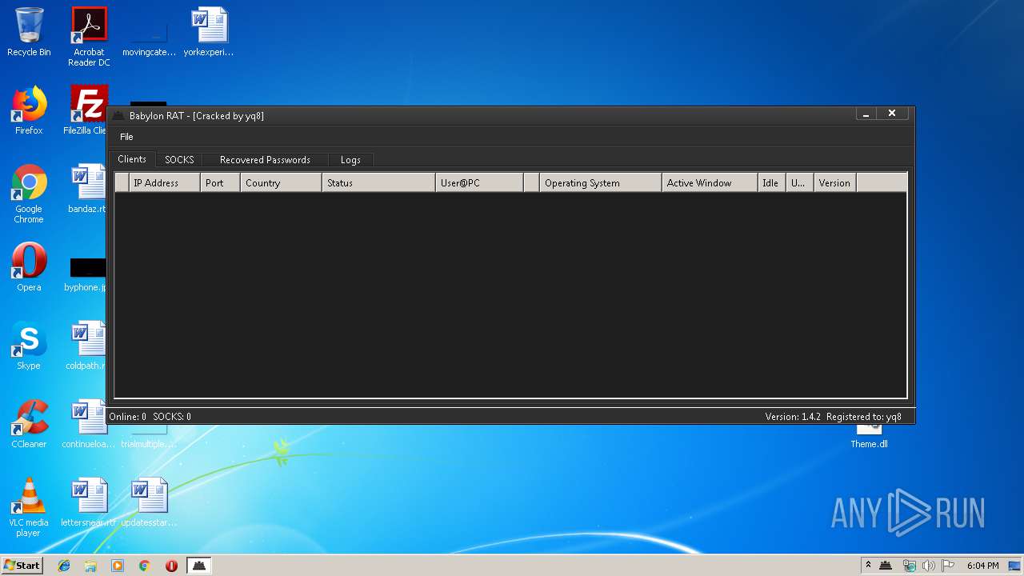
Task: Click the Show desktop button
Action: (1015, 566)
